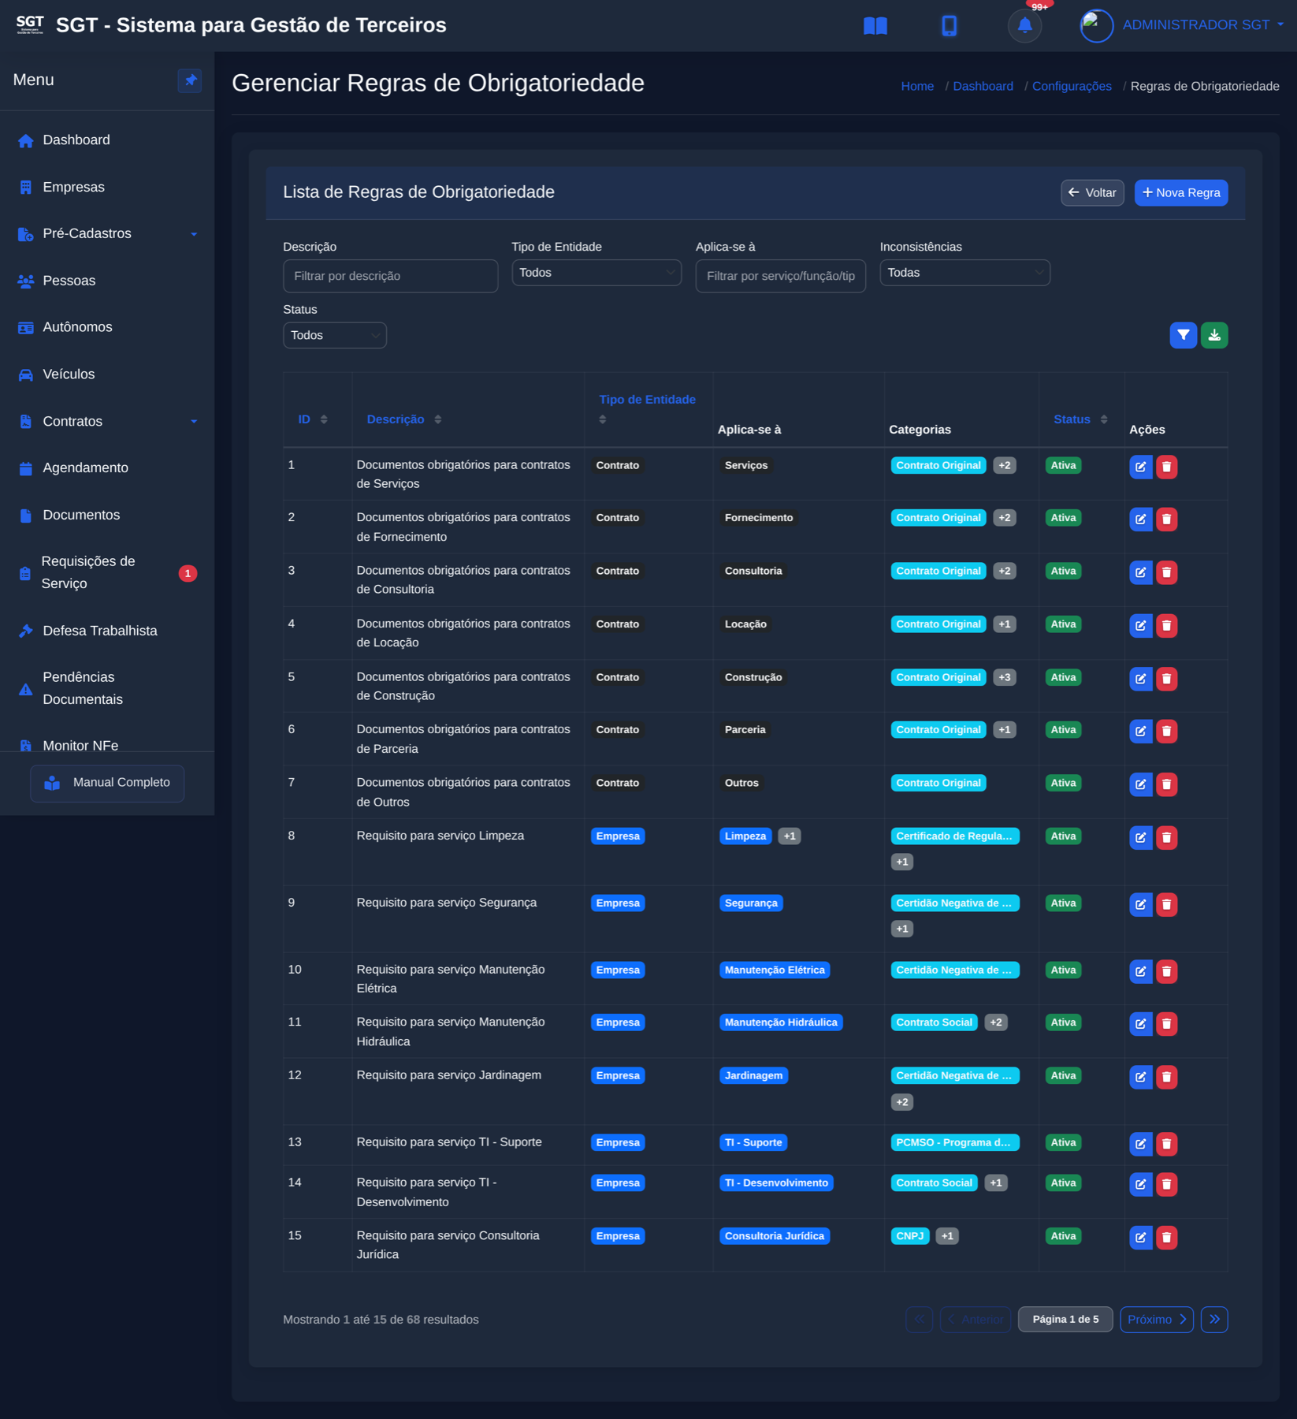This screenshot has height=1419, width=1297.
Task: Go to last page with double-arrow button
Action: [x=1214, y=1320]
